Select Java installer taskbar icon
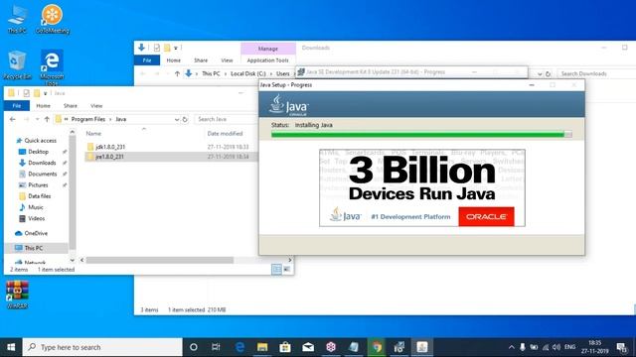 (x=422, y=347)
